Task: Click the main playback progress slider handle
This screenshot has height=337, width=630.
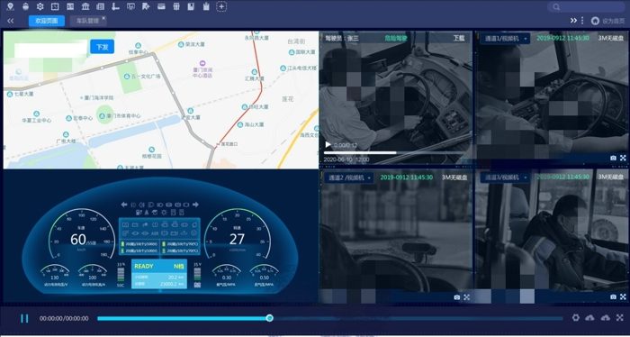Action: 270,318
